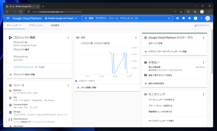Click the Google account avatar
217x131 pixels.
pos(207,18)
